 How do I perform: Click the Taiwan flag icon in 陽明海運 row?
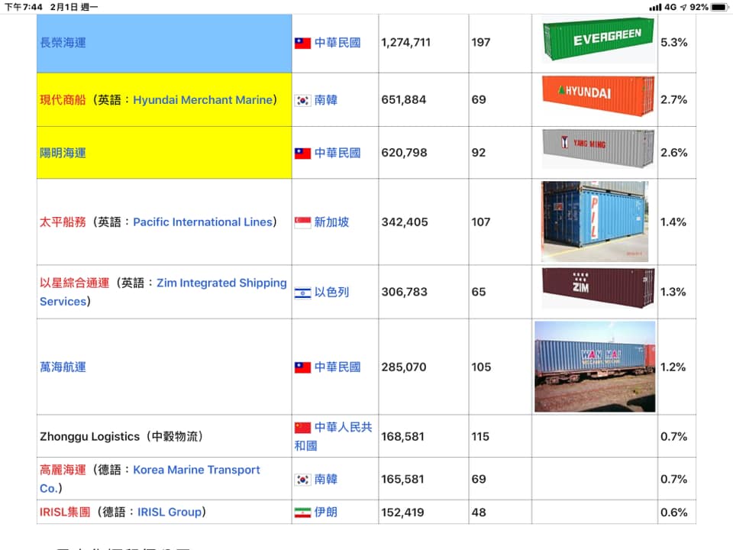302,154
